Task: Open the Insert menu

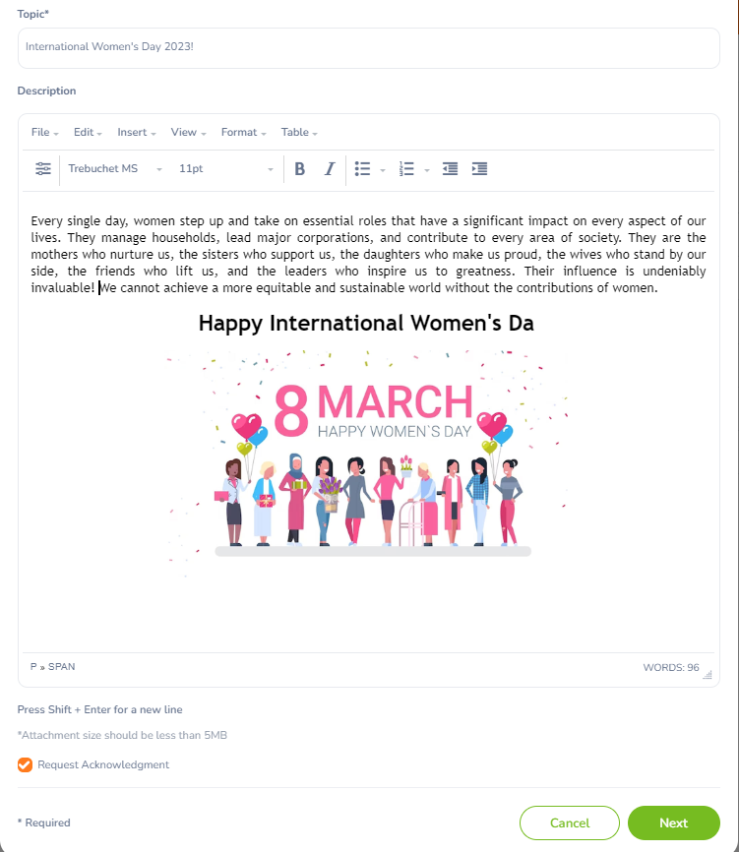Action: coord(136,132)
